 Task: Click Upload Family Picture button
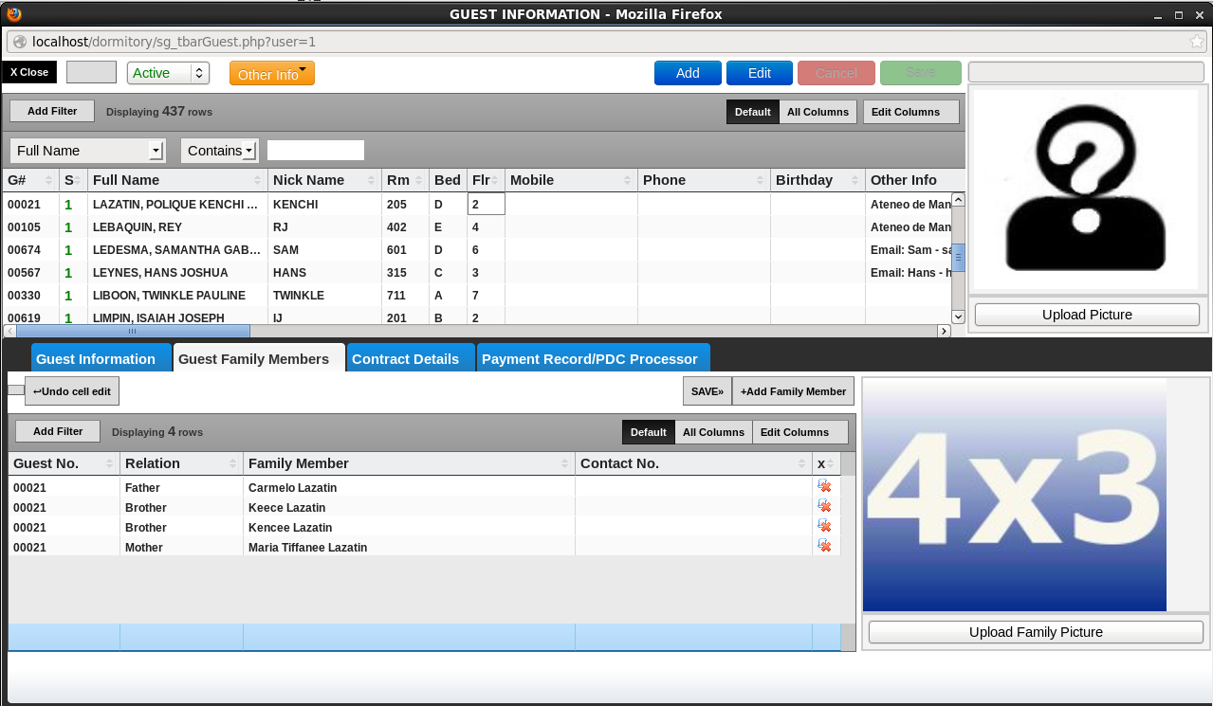pyautogui.click(x=1036, y=632)
